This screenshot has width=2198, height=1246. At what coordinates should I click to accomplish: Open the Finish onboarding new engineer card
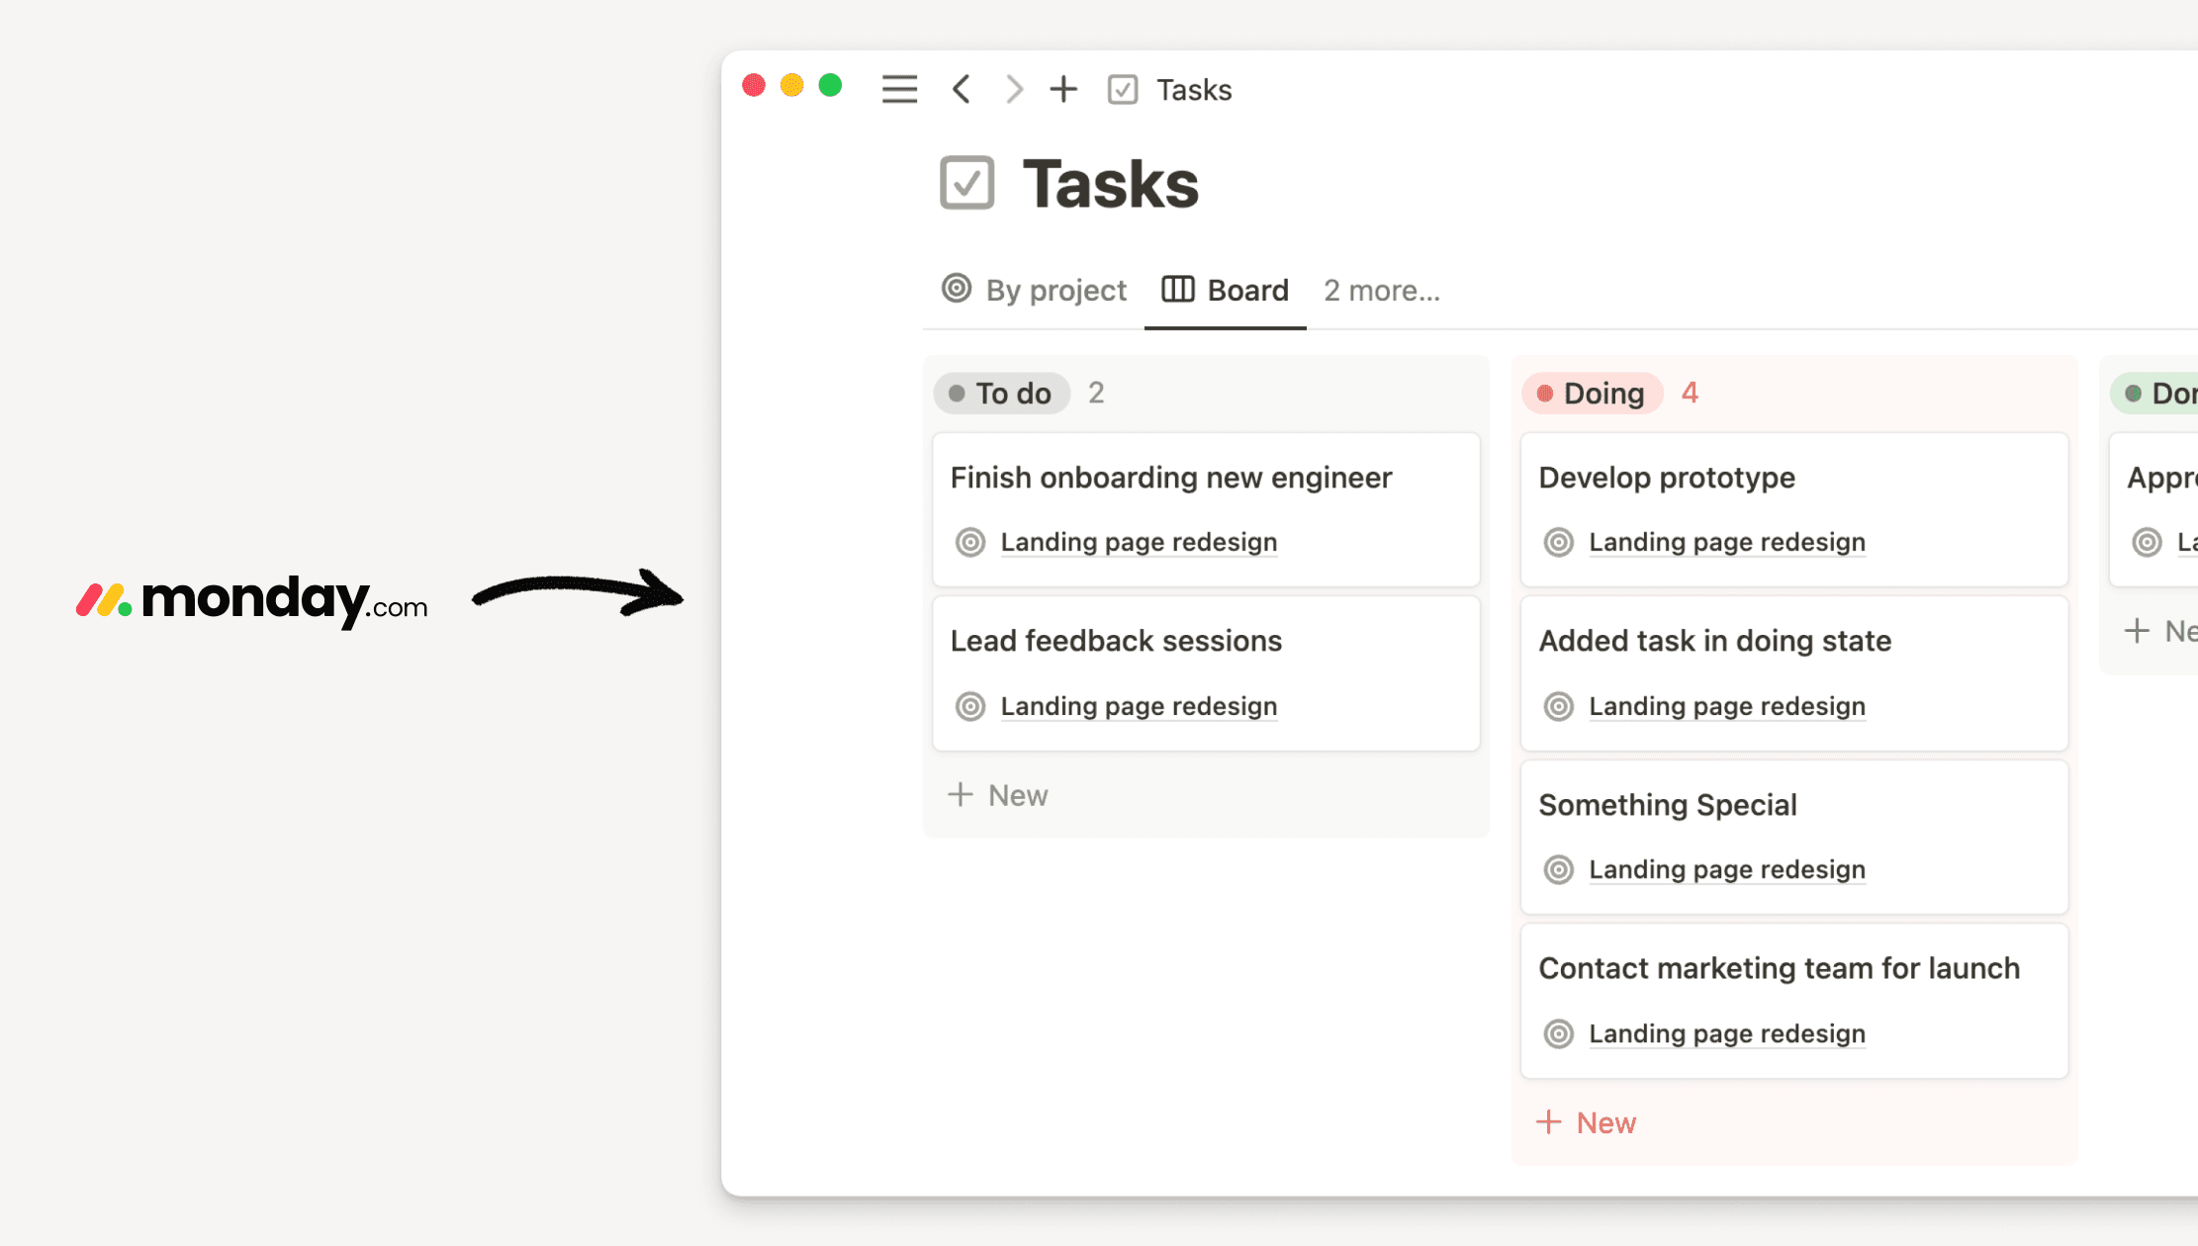(1171, 478)
